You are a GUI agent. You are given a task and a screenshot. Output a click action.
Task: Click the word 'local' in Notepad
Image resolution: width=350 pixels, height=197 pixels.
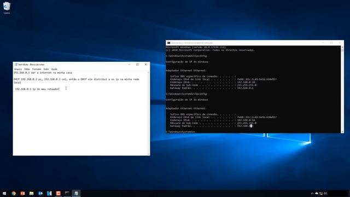(x=17, y=83)
